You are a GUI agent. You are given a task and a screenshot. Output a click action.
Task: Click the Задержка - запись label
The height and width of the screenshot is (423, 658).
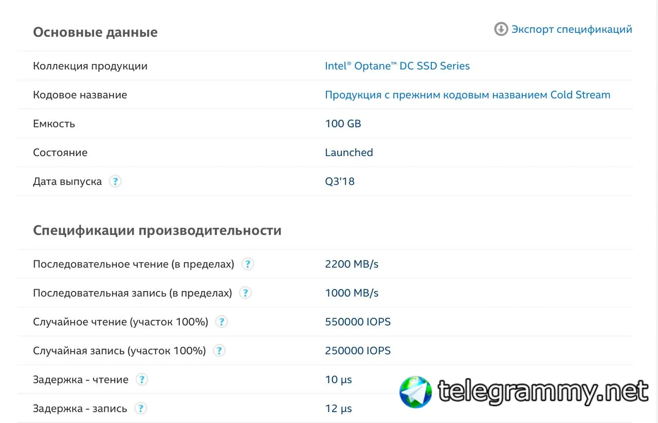80,409
